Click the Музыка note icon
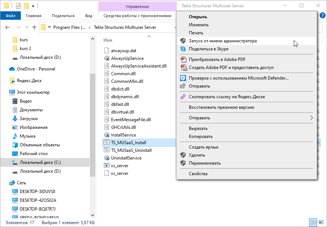The height and width of the screenshot is (227, 327). (x=15, y=136)
